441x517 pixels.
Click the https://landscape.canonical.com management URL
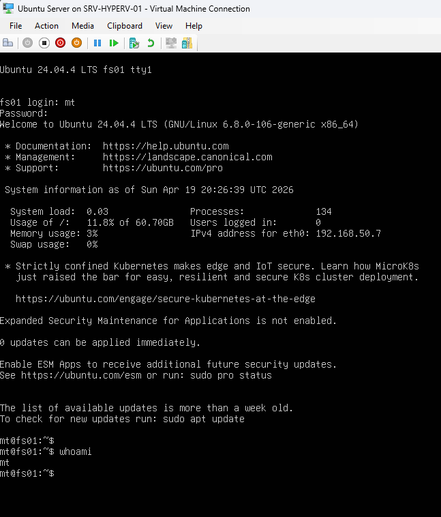point(187,157)
